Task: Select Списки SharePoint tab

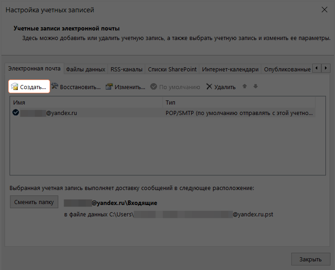Action: tap(172, 69)
